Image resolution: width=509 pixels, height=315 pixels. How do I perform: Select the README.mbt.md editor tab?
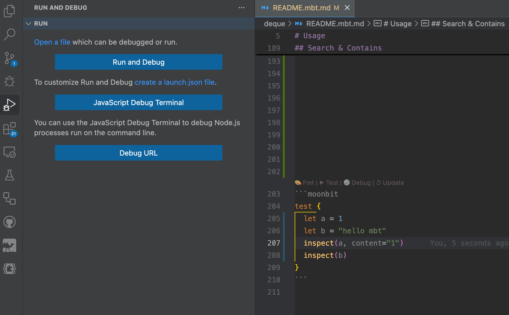coord(304,8)
